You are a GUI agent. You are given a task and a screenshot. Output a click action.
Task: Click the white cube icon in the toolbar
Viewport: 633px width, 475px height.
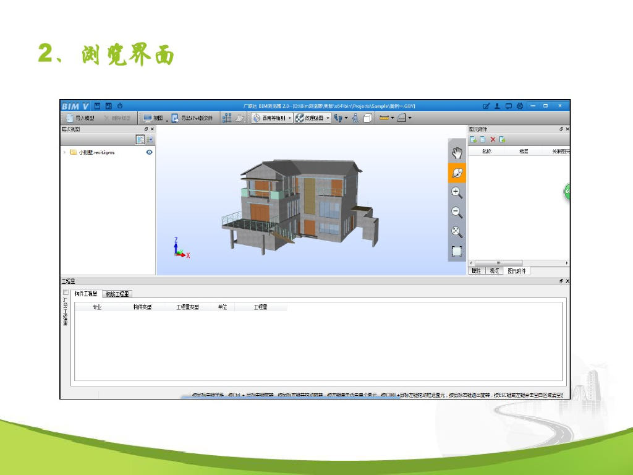[x=368, y=118]
